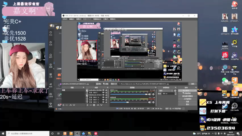242x136 pixels.
Task: Remove selected scene with minus button
Action: (x=67, y=105)
